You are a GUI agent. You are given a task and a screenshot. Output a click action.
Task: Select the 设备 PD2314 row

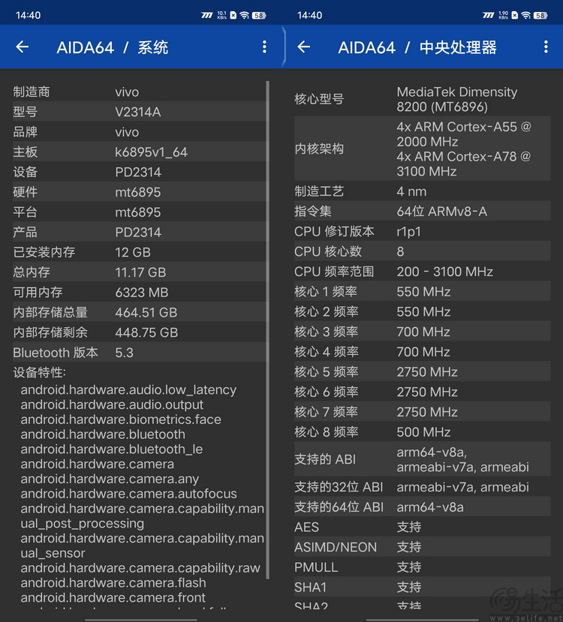[x=139, y=172]
